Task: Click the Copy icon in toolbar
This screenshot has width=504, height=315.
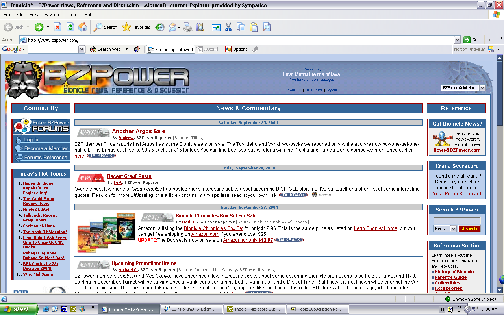Action: tap(241, 27)
